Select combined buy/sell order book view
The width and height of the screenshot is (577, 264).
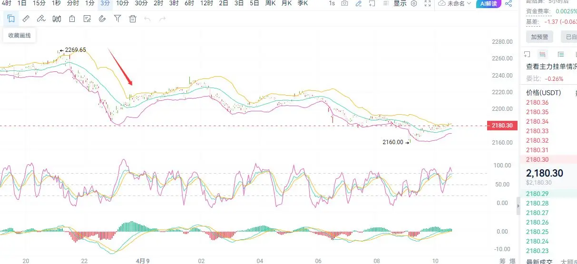pos(543,54)
